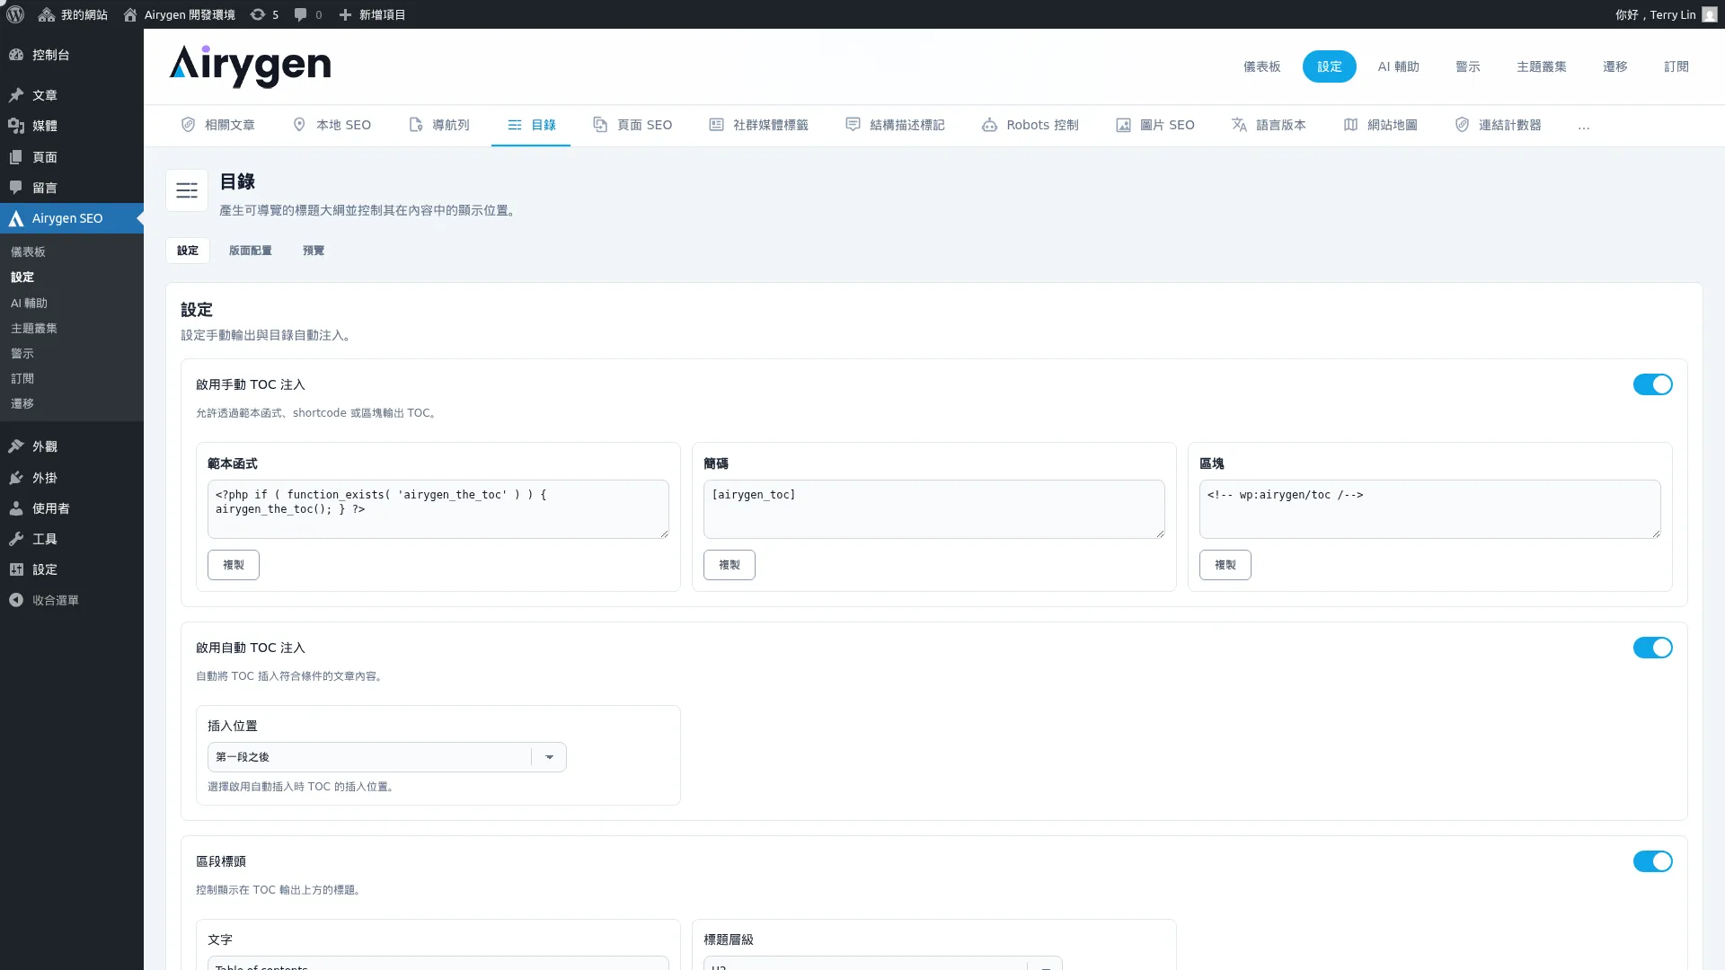This screenshot has height=970, width=1725.
Task: Open AI 輔助 in the sidebar submenu
Action: pos(29,304)
